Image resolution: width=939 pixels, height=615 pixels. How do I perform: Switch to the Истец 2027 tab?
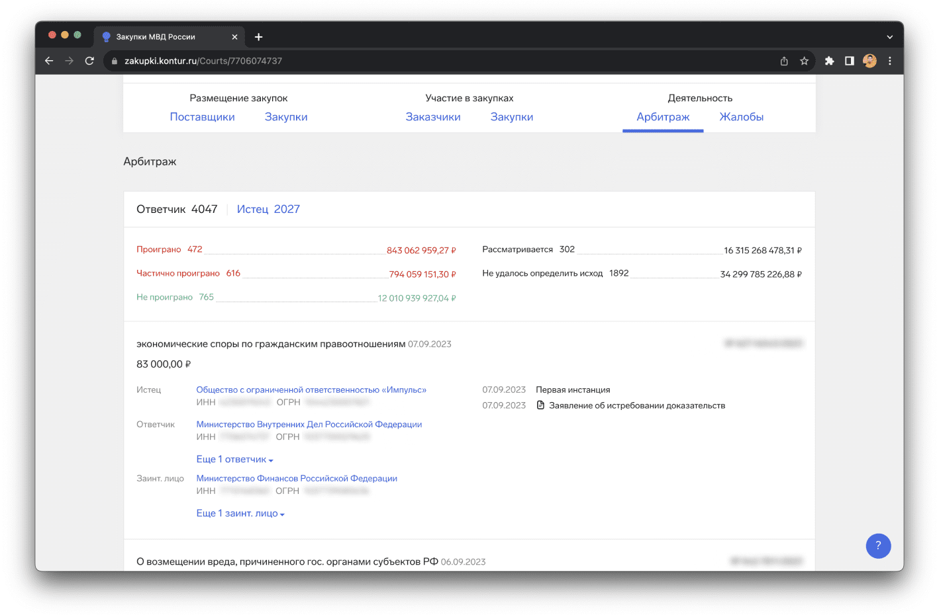coord(268,210)
